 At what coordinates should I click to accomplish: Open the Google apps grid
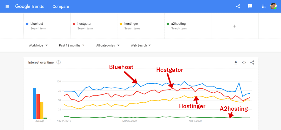(264, 7)
